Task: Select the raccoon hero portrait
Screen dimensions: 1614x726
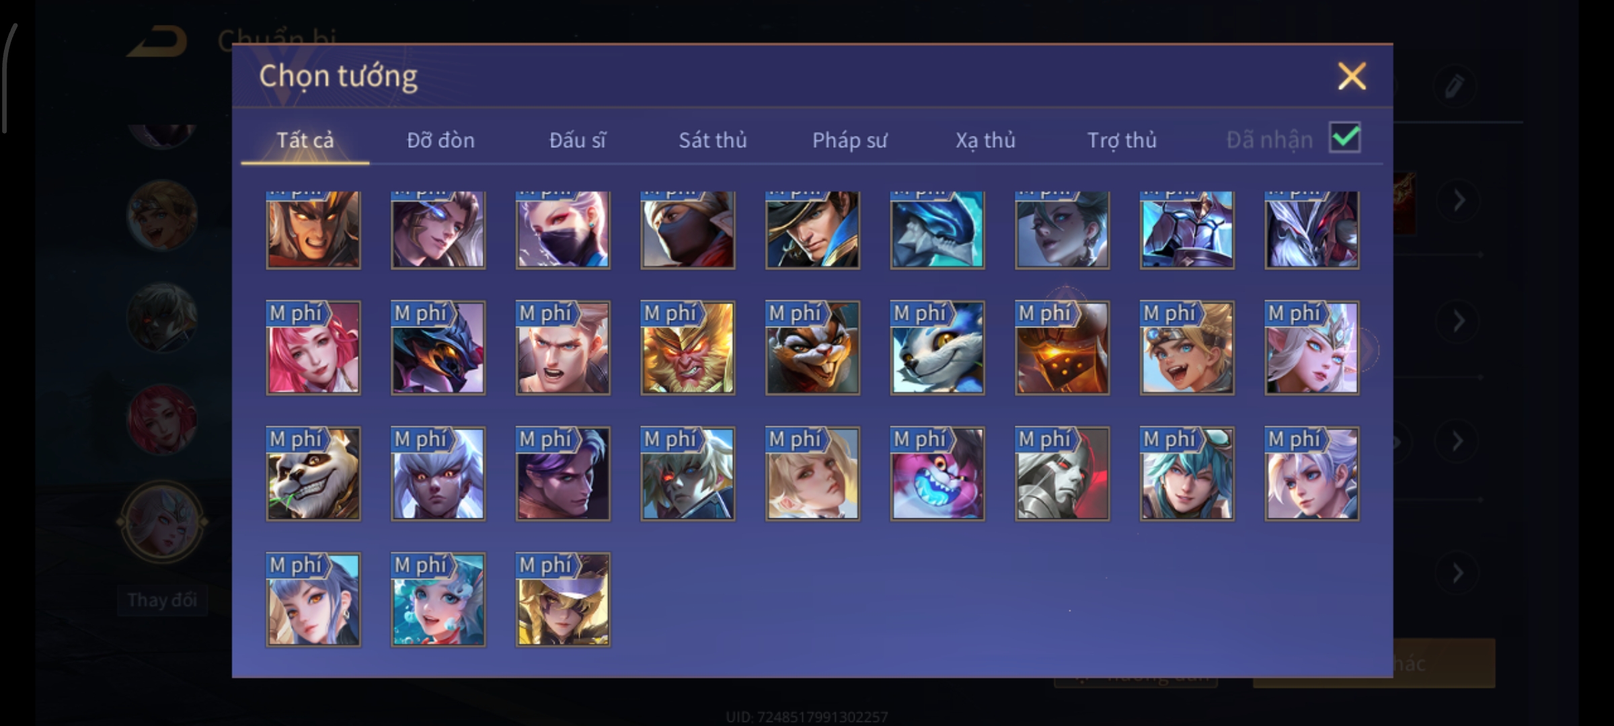Action: click(x=812, y=348)
